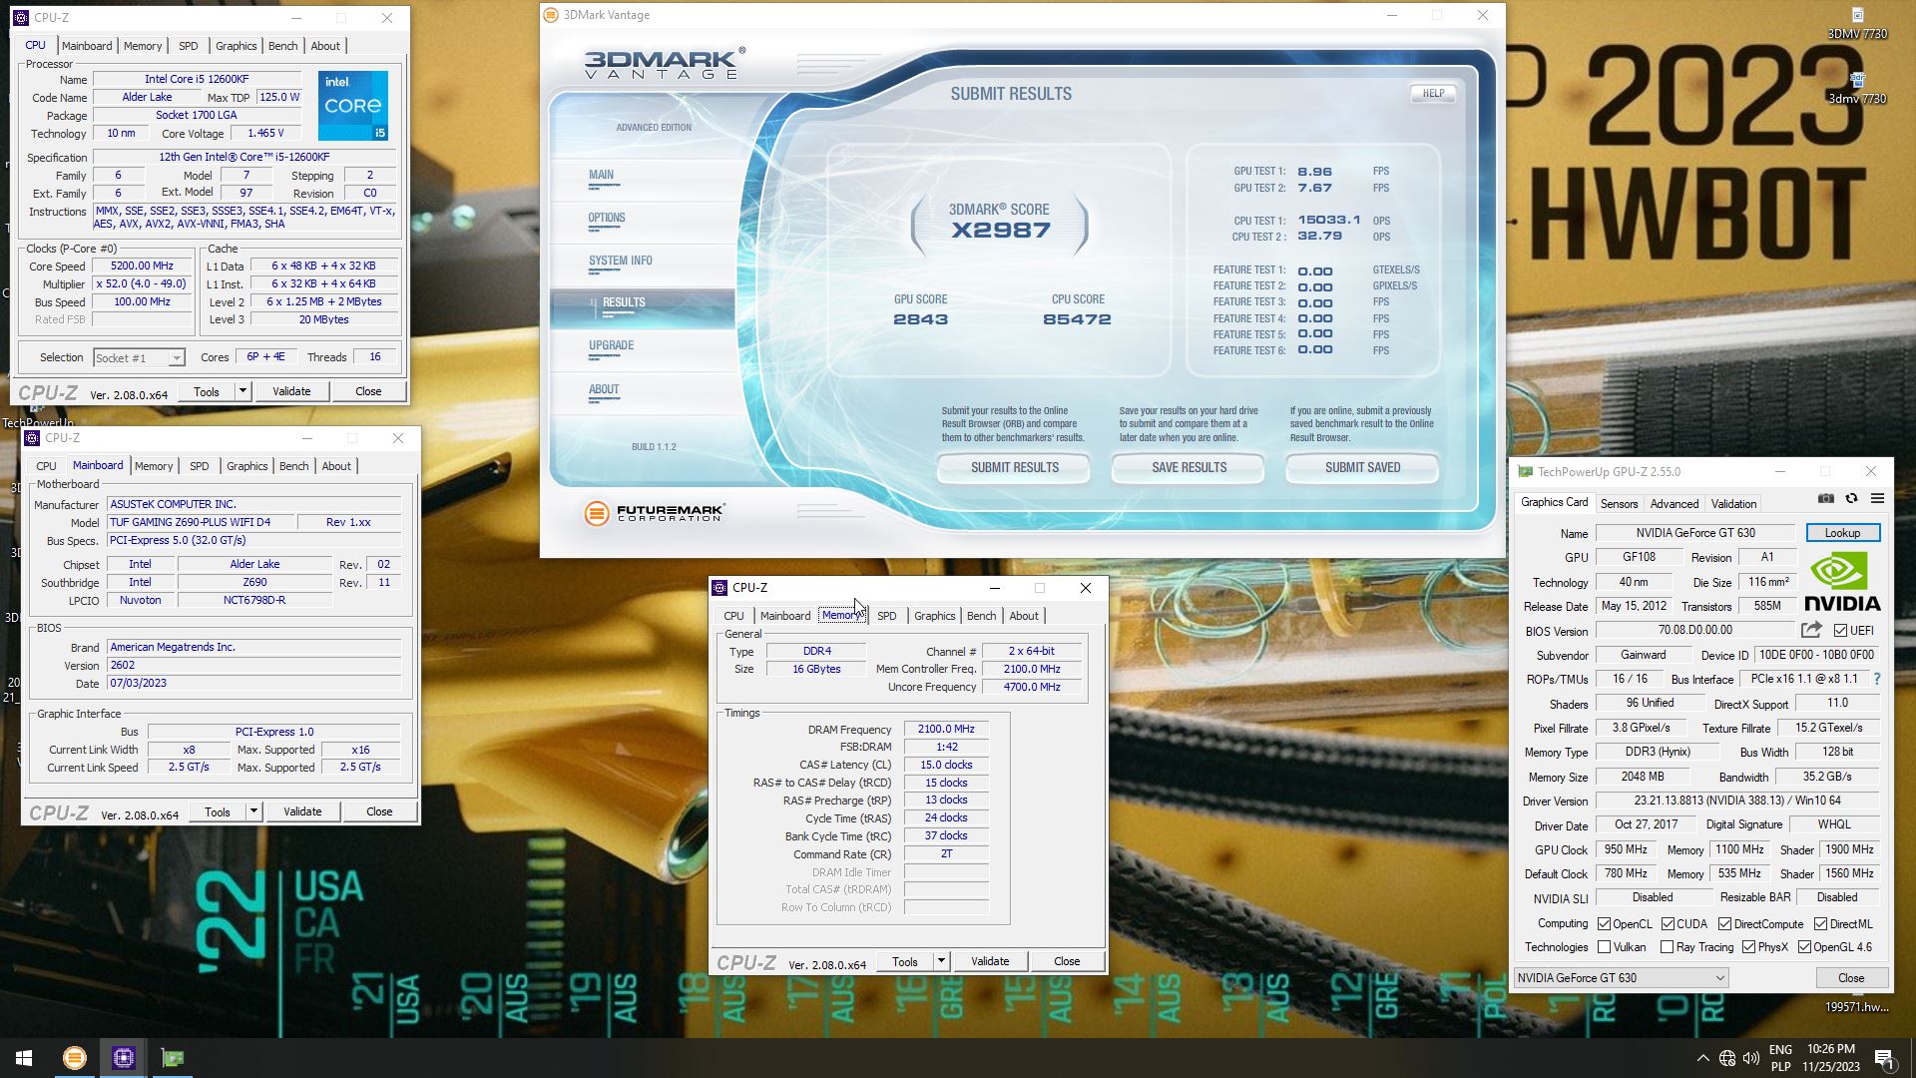
Task: Click the network globe tray icon
Action: click(x=1727, y=1058)
